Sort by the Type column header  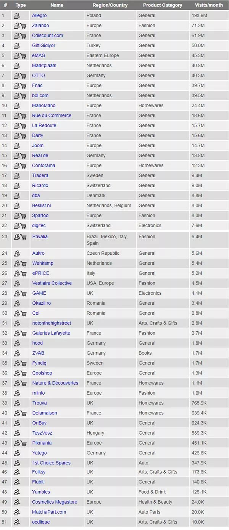(21, 5)
